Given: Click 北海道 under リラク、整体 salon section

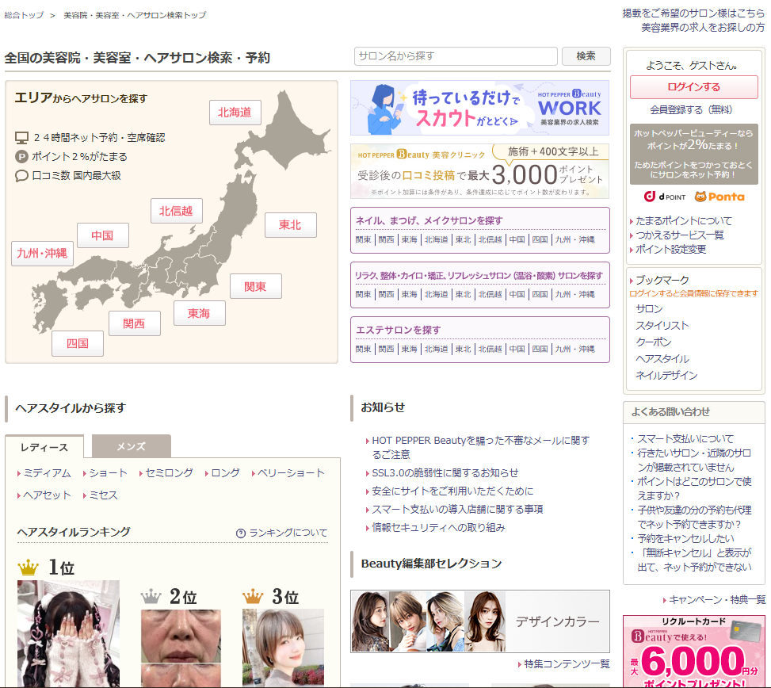Looking at the screenshot, I should 436,295.
